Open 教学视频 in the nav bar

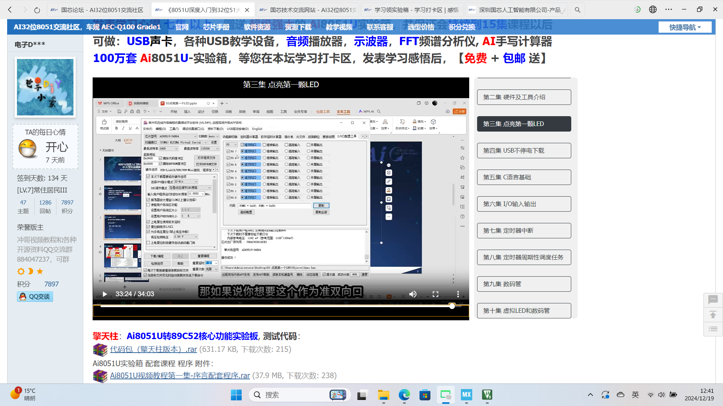tap(339, 27)
